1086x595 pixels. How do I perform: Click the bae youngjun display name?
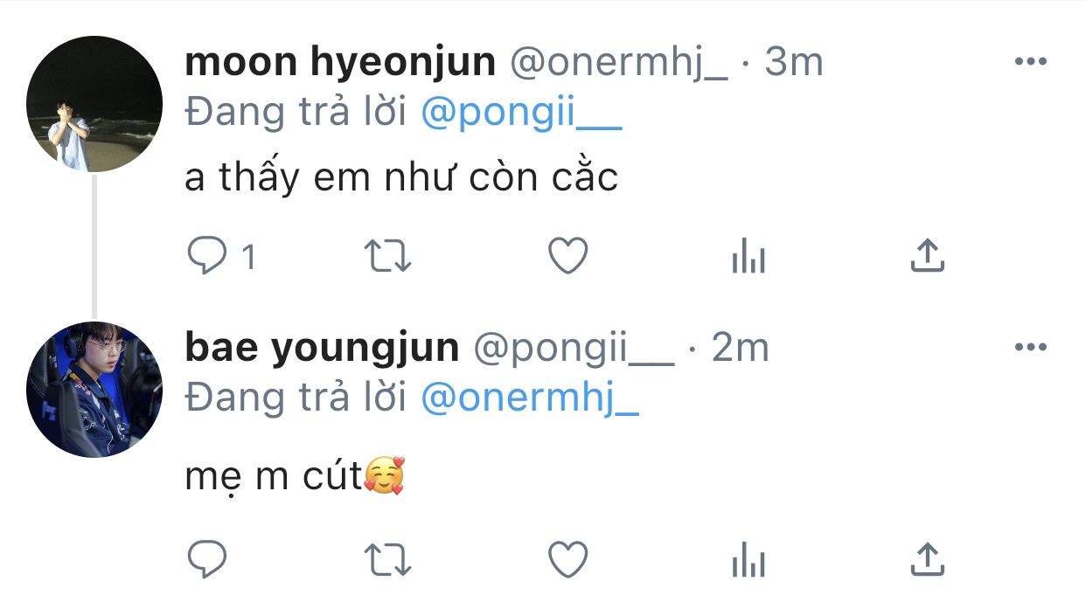tap(322, 348)
